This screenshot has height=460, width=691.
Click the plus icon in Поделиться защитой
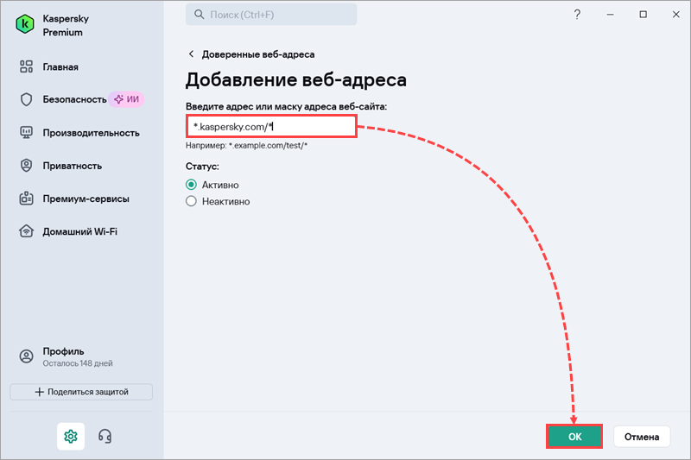(x=39, y=392)
